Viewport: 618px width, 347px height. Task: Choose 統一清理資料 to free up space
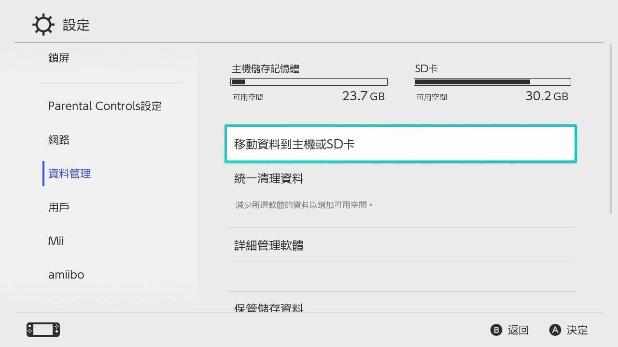pos(400,178)
